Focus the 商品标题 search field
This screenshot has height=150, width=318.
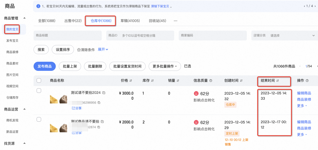(68, 35)
